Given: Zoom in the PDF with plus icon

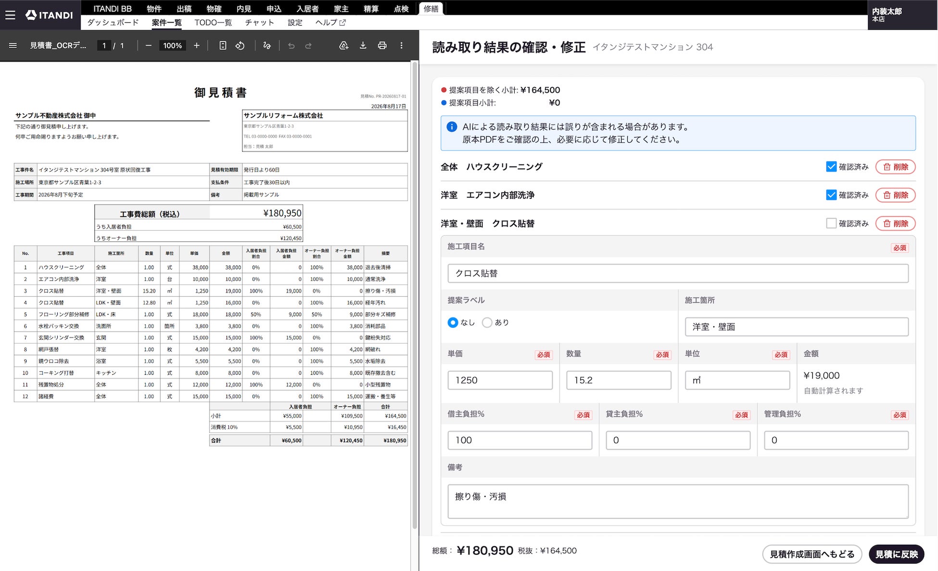Looking at the screenshot, I should pyautogui.click(x=196, y=46).
